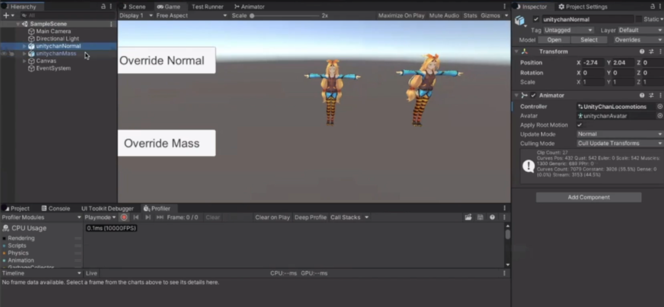Image resolution: width=664 pixels, height=307 pixels.
Task: Open the Hierarchy panel three-dot menu
Action: (x=111, y=7)
